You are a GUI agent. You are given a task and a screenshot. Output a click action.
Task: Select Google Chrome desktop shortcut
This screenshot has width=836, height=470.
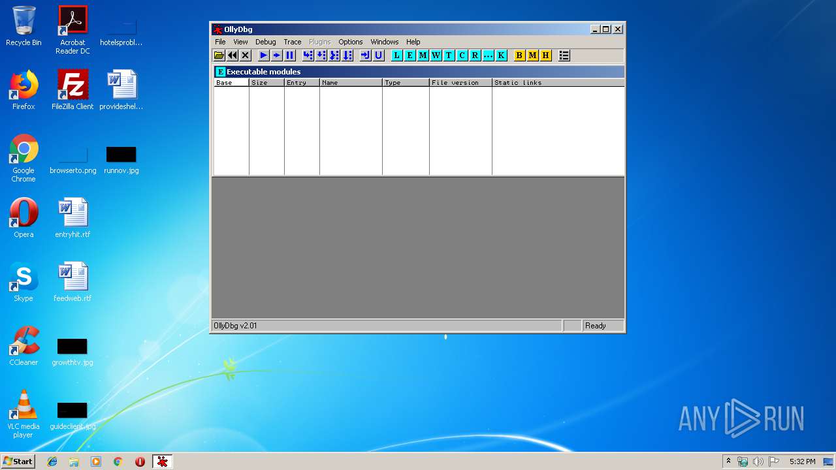pyautogui.click(x=24, y=158)
